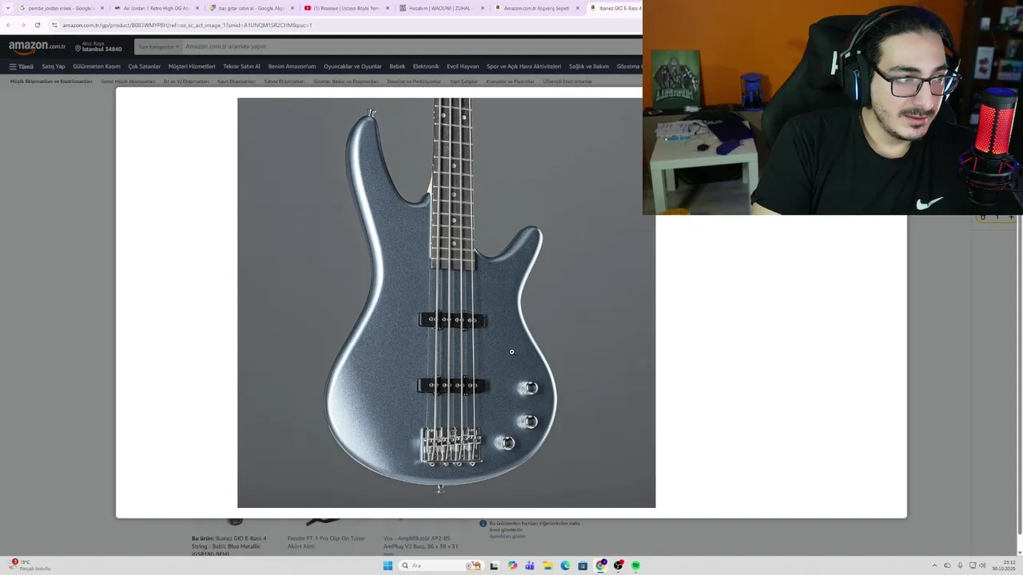Close the bas gitar satın al tab

click(x=293, y=8)
